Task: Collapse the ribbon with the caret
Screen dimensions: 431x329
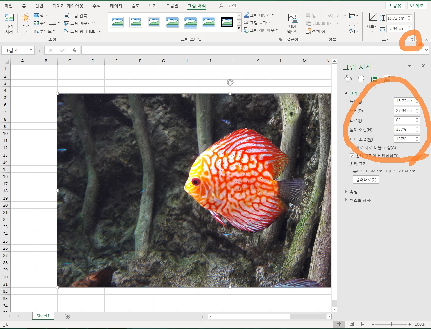Action: click(x=426, y=40)
